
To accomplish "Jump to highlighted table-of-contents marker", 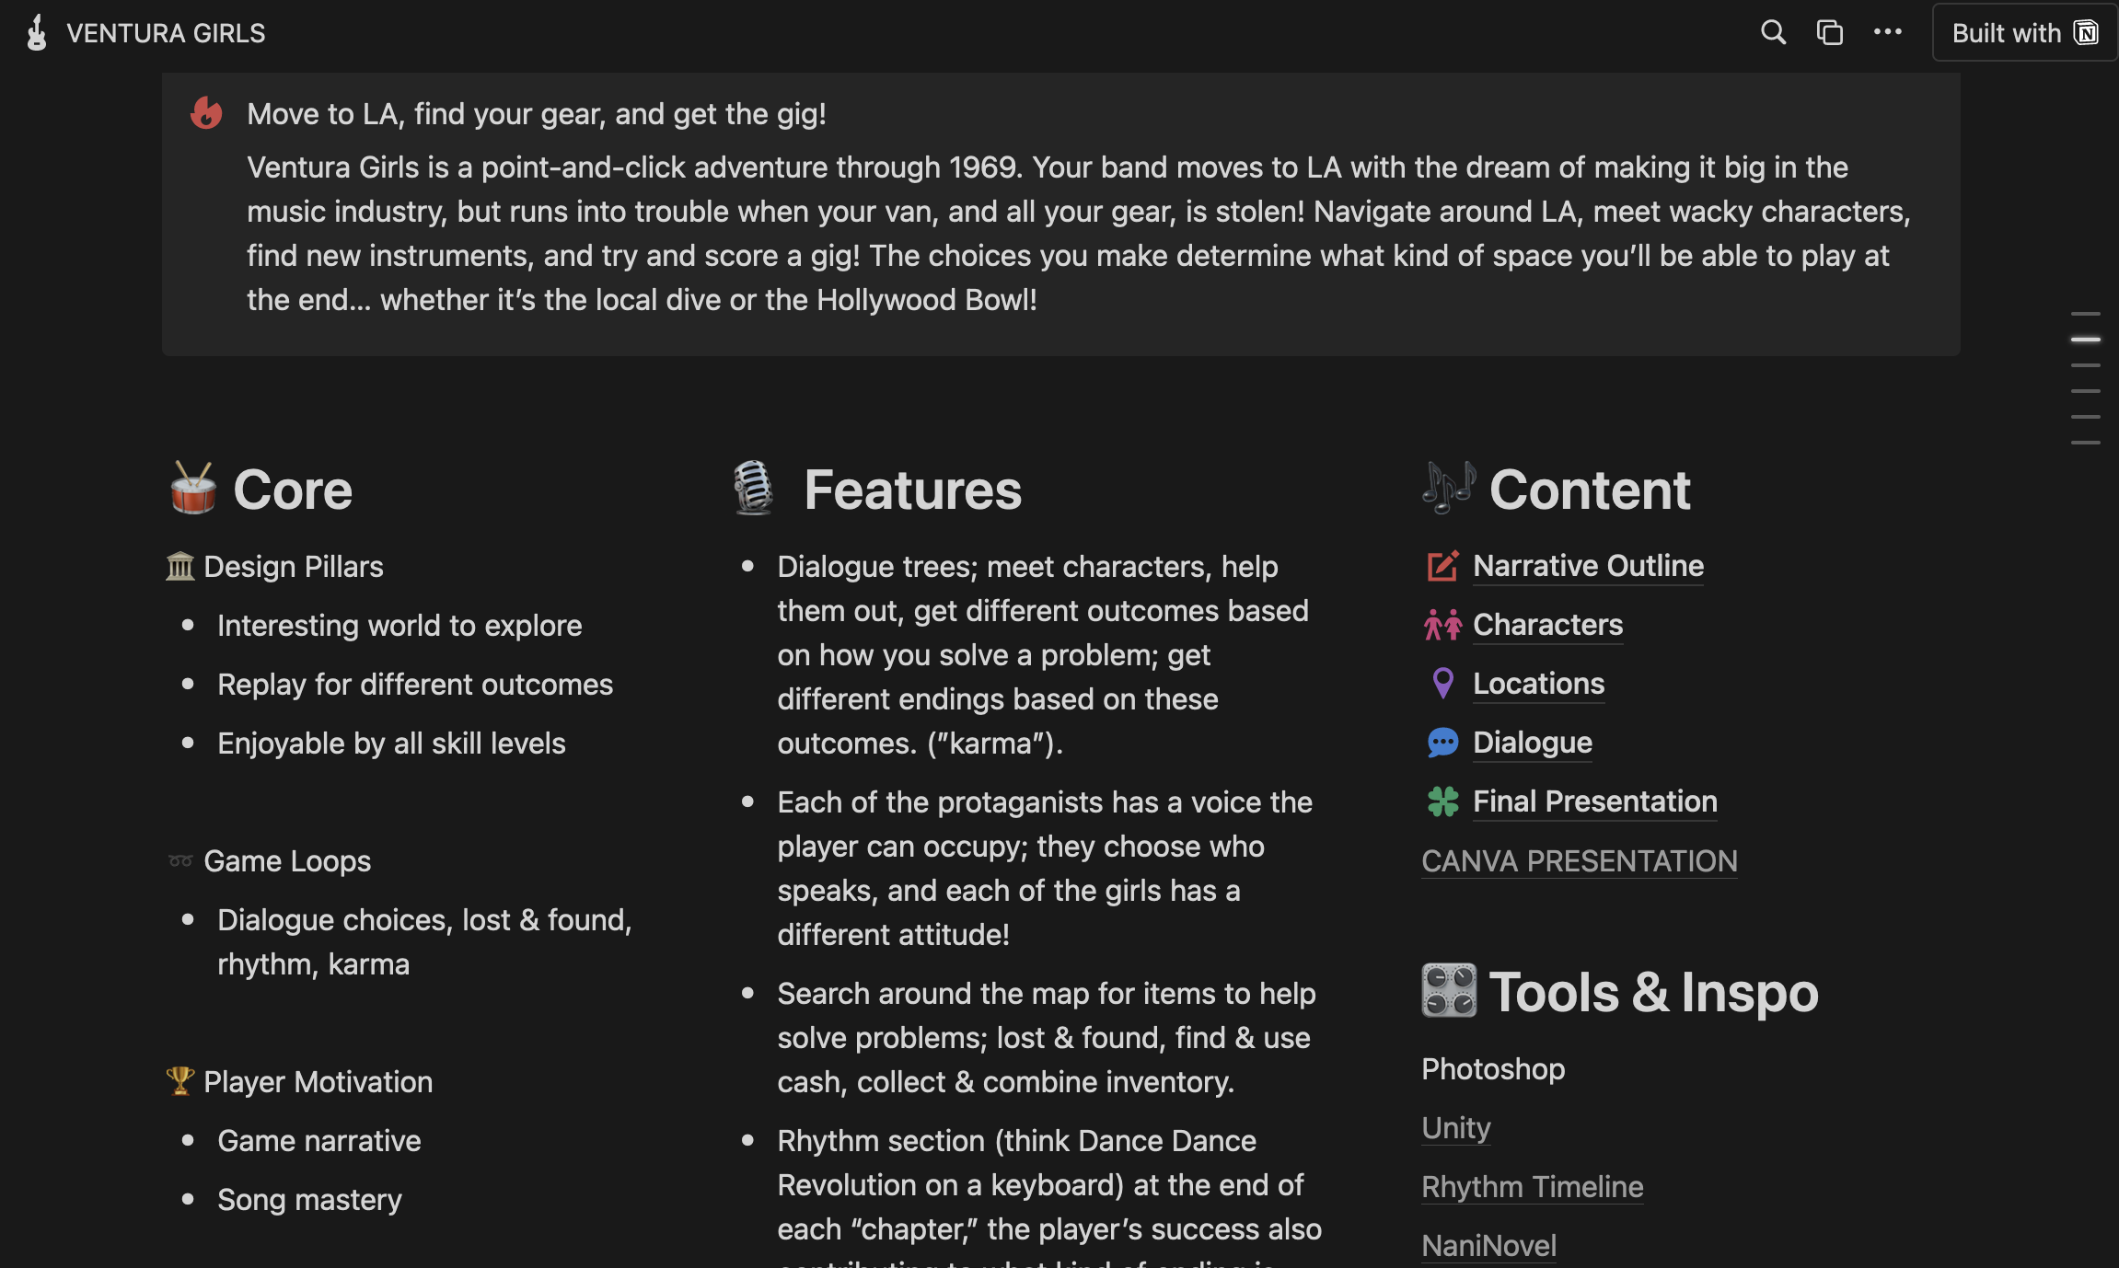I will click(2085, 340).
